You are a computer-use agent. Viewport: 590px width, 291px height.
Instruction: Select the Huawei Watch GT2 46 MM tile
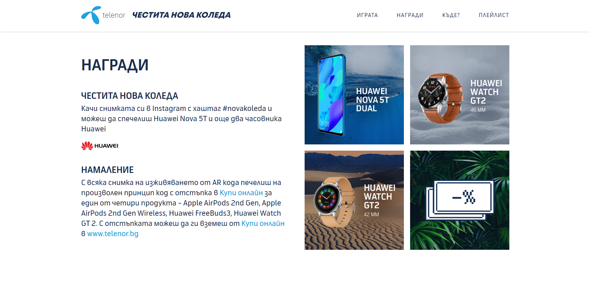tap(460, 95)
